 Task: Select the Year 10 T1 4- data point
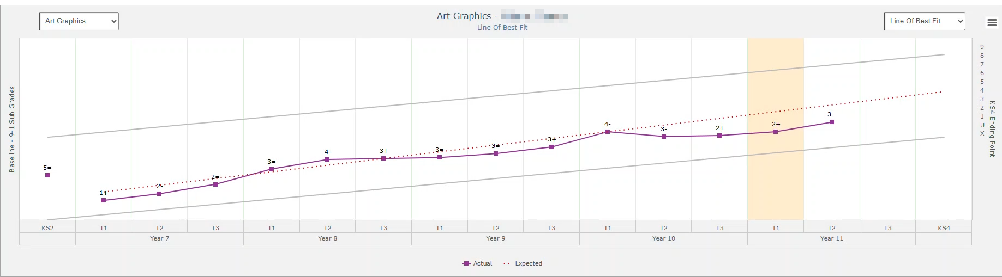click(608, 132)
